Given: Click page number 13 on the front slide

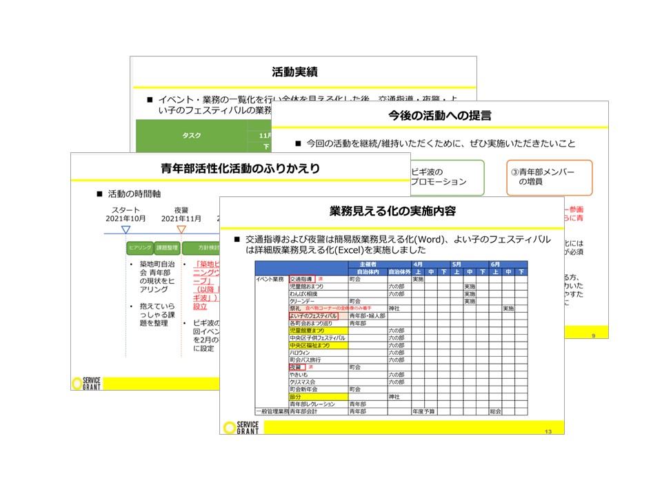Looking at the screenshot, I should tap(548, 431).
